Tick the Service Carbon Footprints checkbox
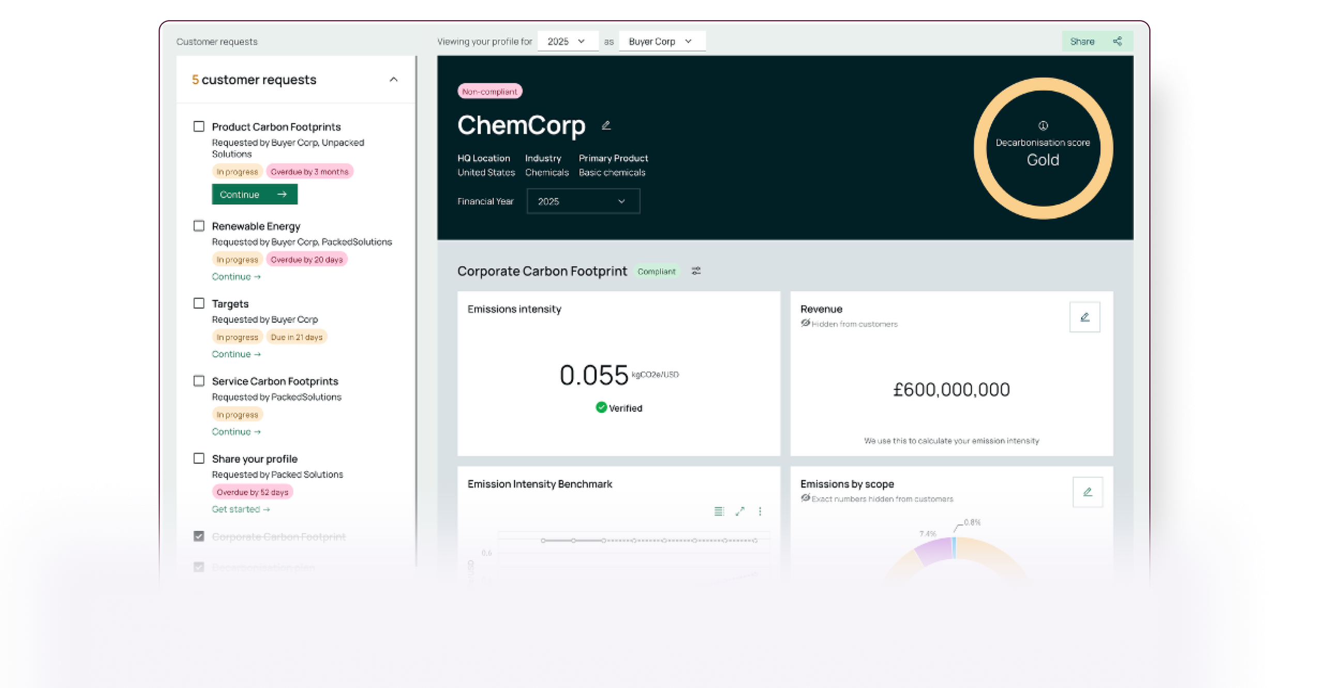This screenshot has height=688, width=1323. (199, 381)
